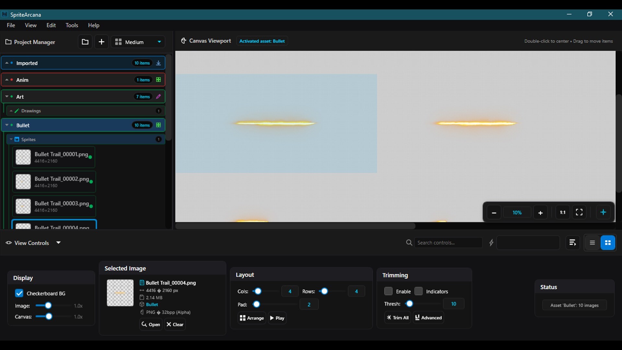Image resolution: width=622 pixels, height=350 pixels.
Task: Click the pencil icon on Art row
Action: pos(158,97)
